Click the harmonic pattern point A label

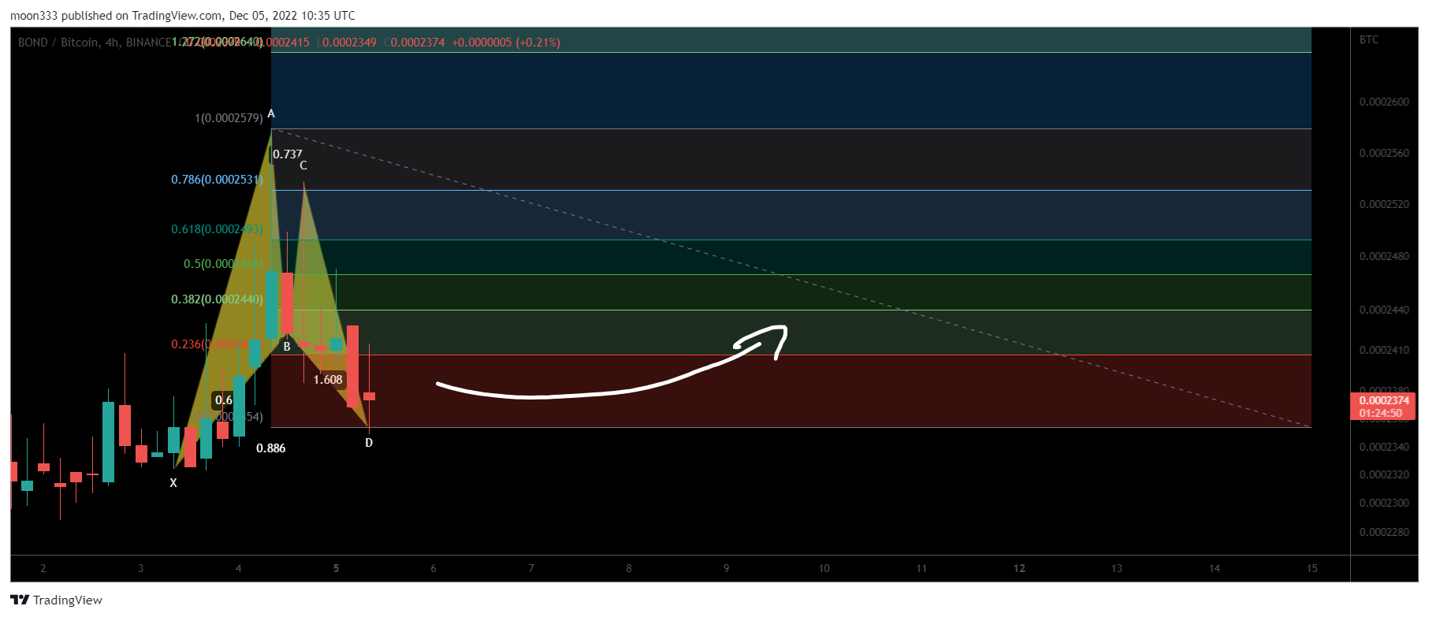271,113
